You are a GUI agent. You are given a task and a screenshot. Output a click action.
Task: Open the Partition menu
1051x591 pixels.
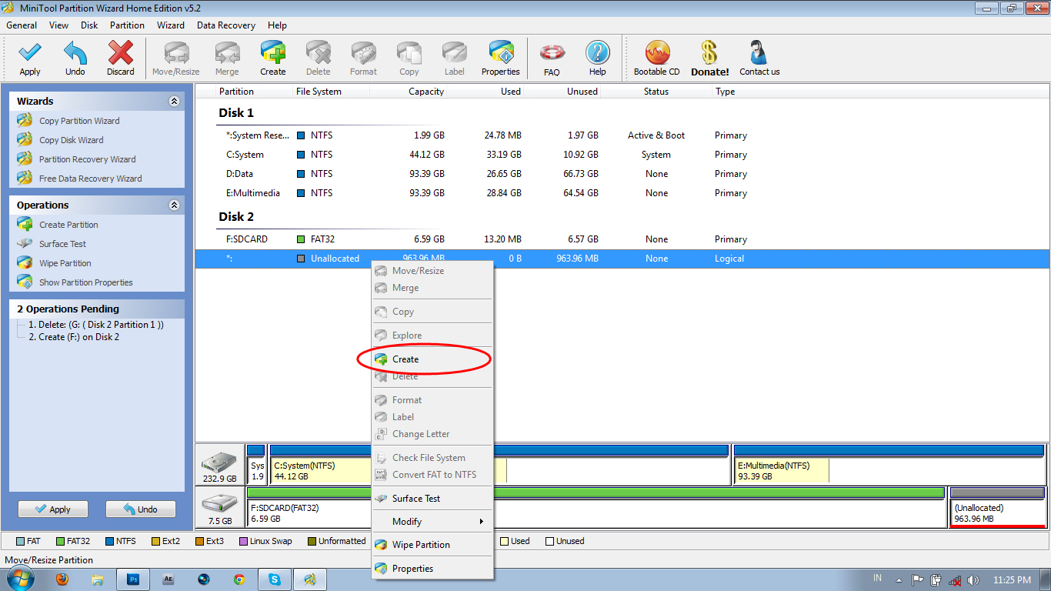click(x=127, y=25)
